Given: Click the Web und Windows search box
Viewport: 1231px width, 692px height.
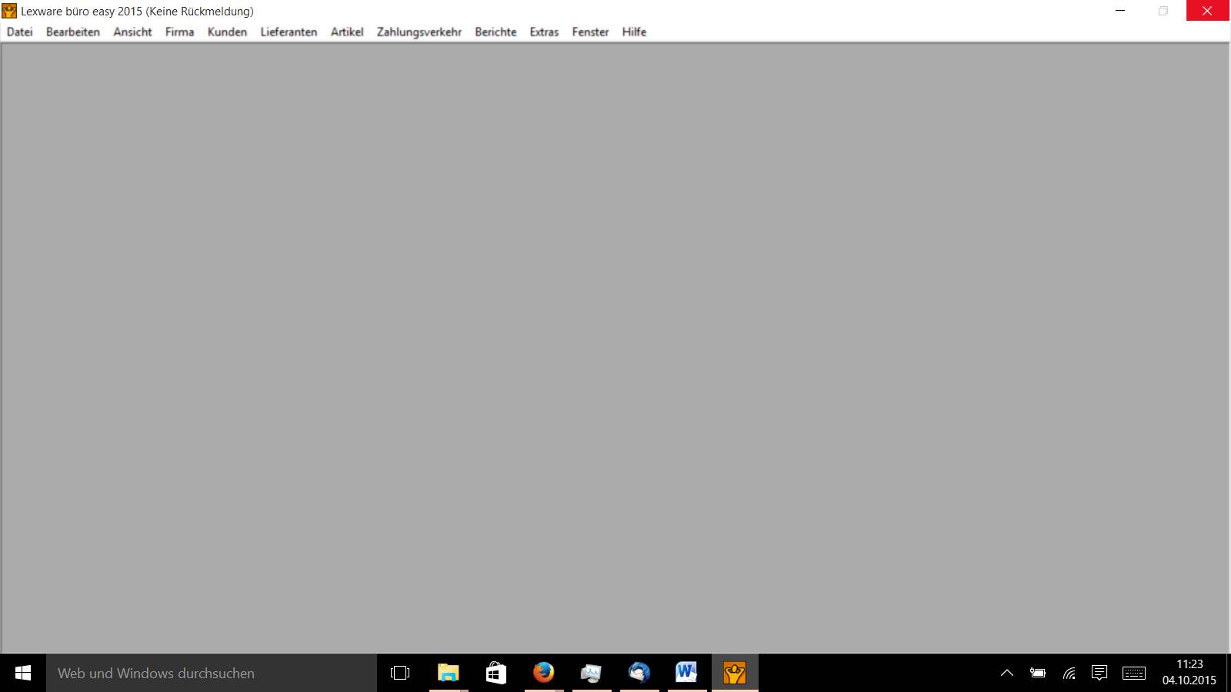Looking at the screenshot, I should tap(212, 673).
